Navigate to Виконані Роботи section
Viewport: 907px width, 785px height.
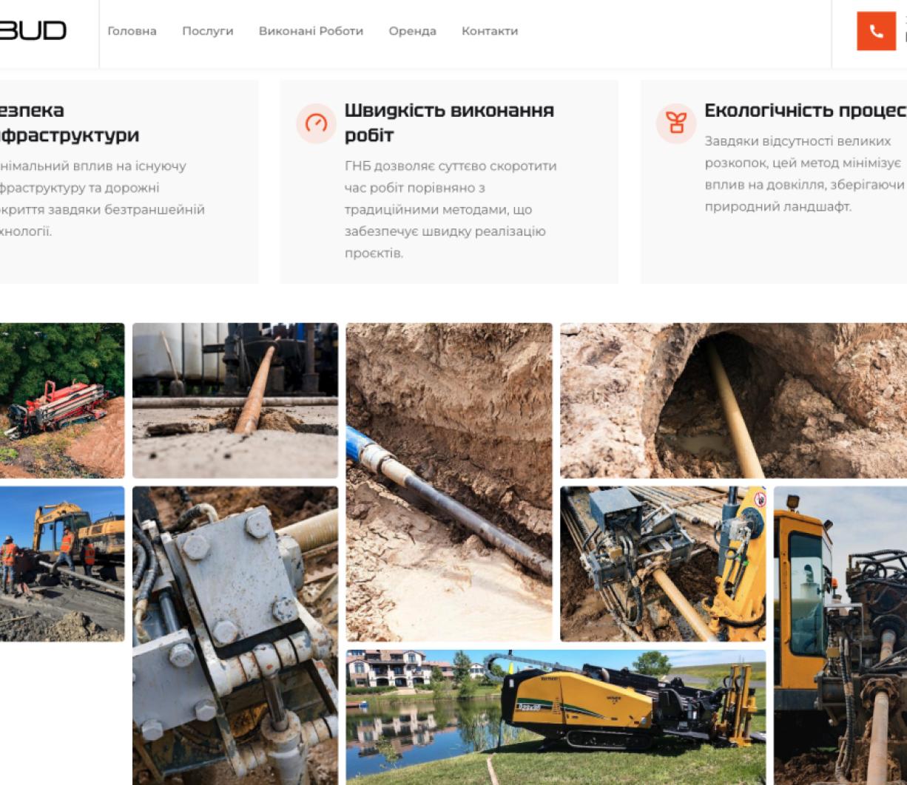coord(311,31)
